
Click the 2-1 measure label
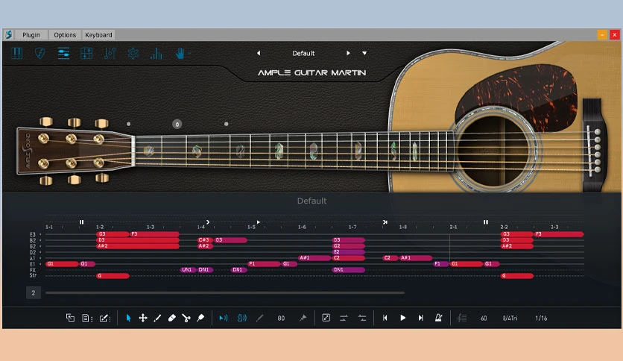(x=453, y=227)
